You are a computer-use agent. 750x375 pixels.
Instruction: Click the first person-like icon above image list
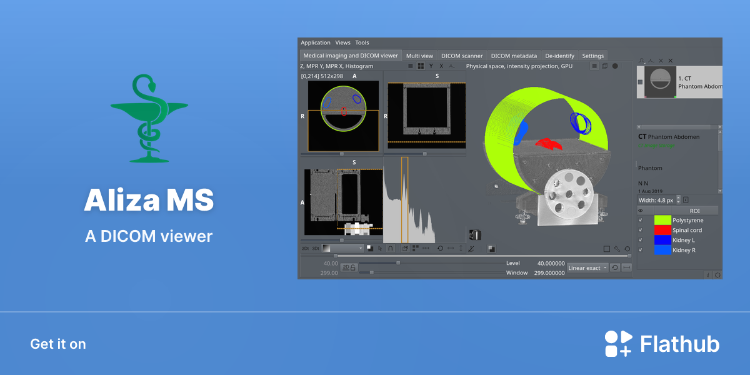click(x=641, y=61)
